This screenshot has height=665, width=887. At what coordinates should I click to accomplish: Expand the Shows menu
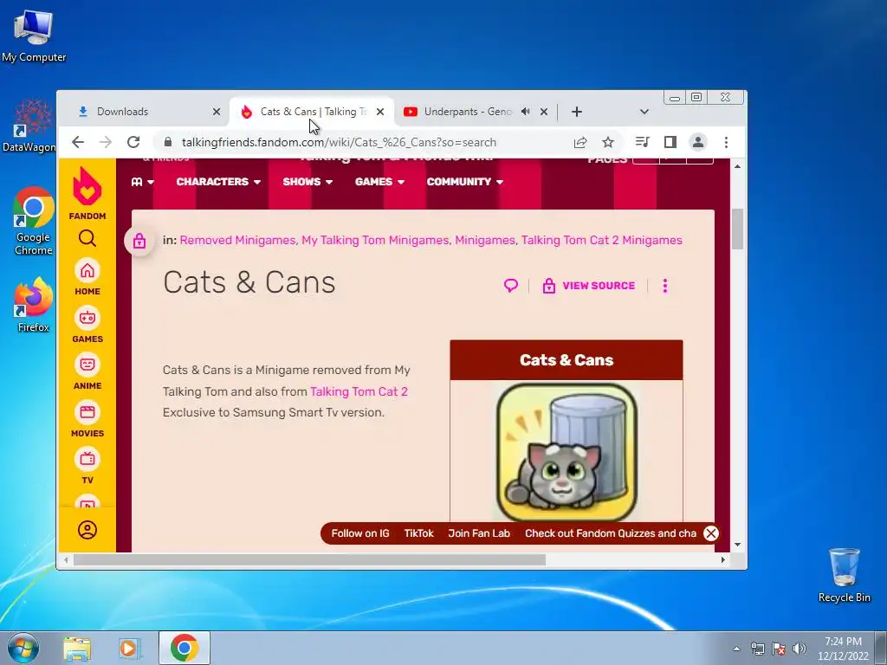pos(308,182)
